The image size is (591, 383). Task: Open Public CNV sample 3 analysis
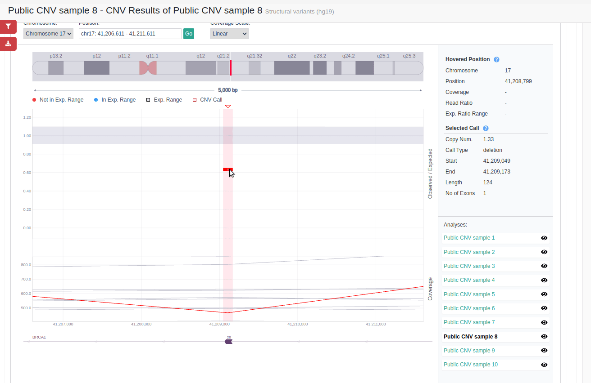tap(469, 266)
